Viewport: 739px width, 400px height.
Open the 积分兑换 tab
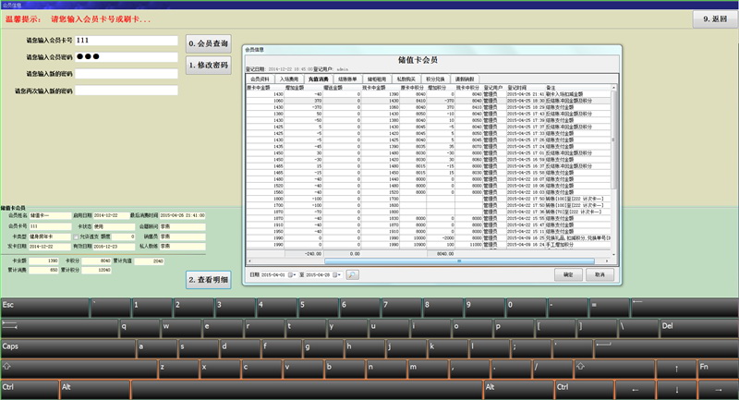pos(435,79)
